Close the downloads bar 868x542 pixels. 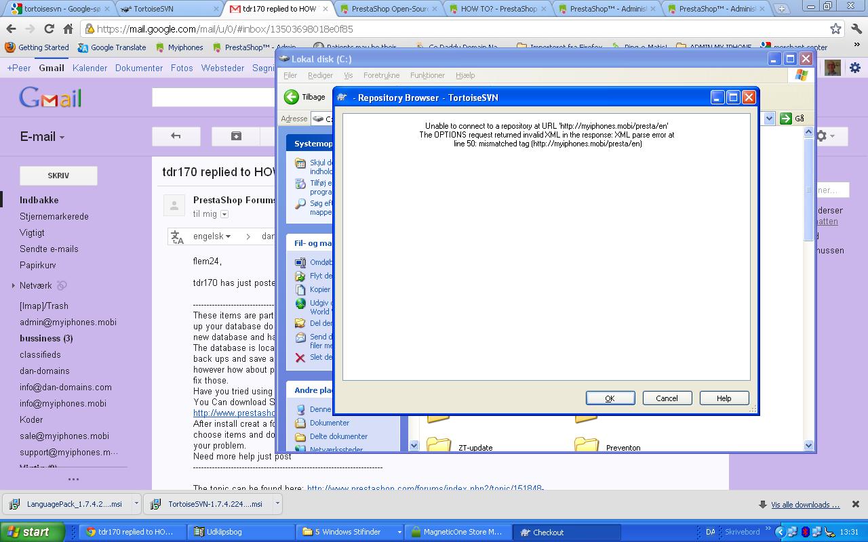pos(855,504)
